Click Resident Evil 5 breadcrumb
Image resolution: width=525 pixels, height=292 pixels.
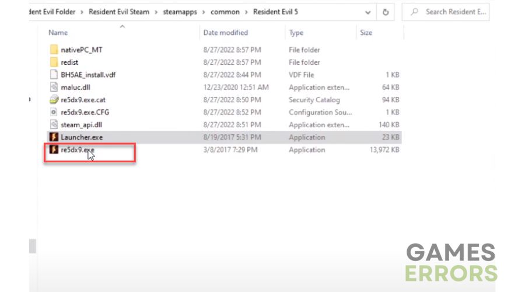[275, 12]
